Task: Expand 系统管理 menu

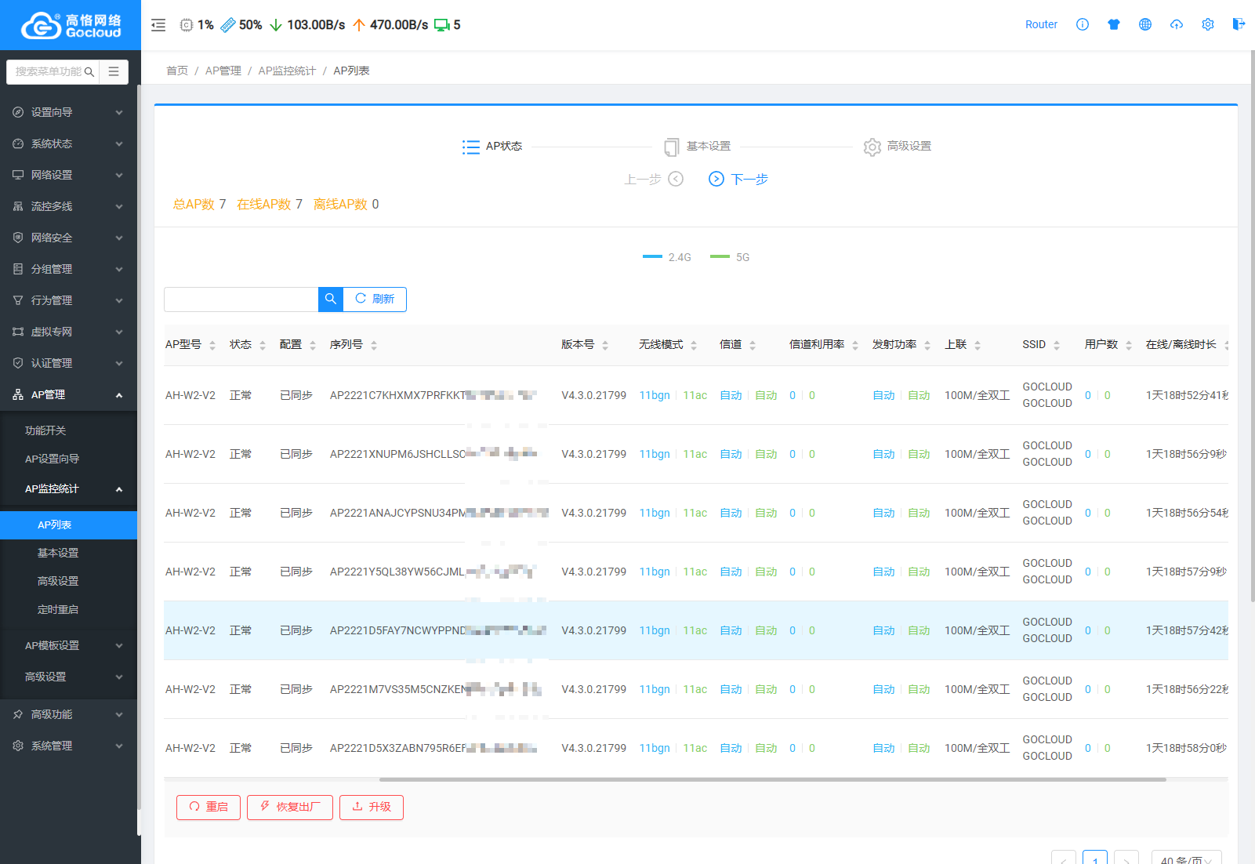Action: (x=69, y=746)
